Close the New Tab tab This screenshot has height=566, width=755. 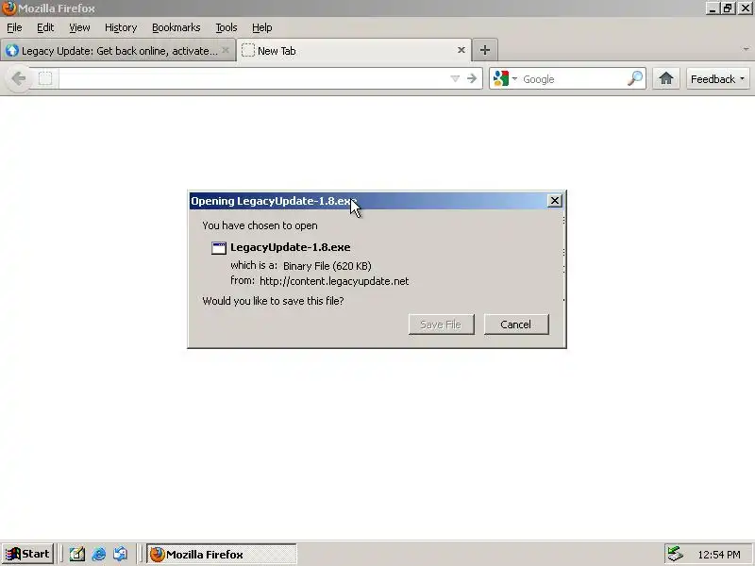461,50
